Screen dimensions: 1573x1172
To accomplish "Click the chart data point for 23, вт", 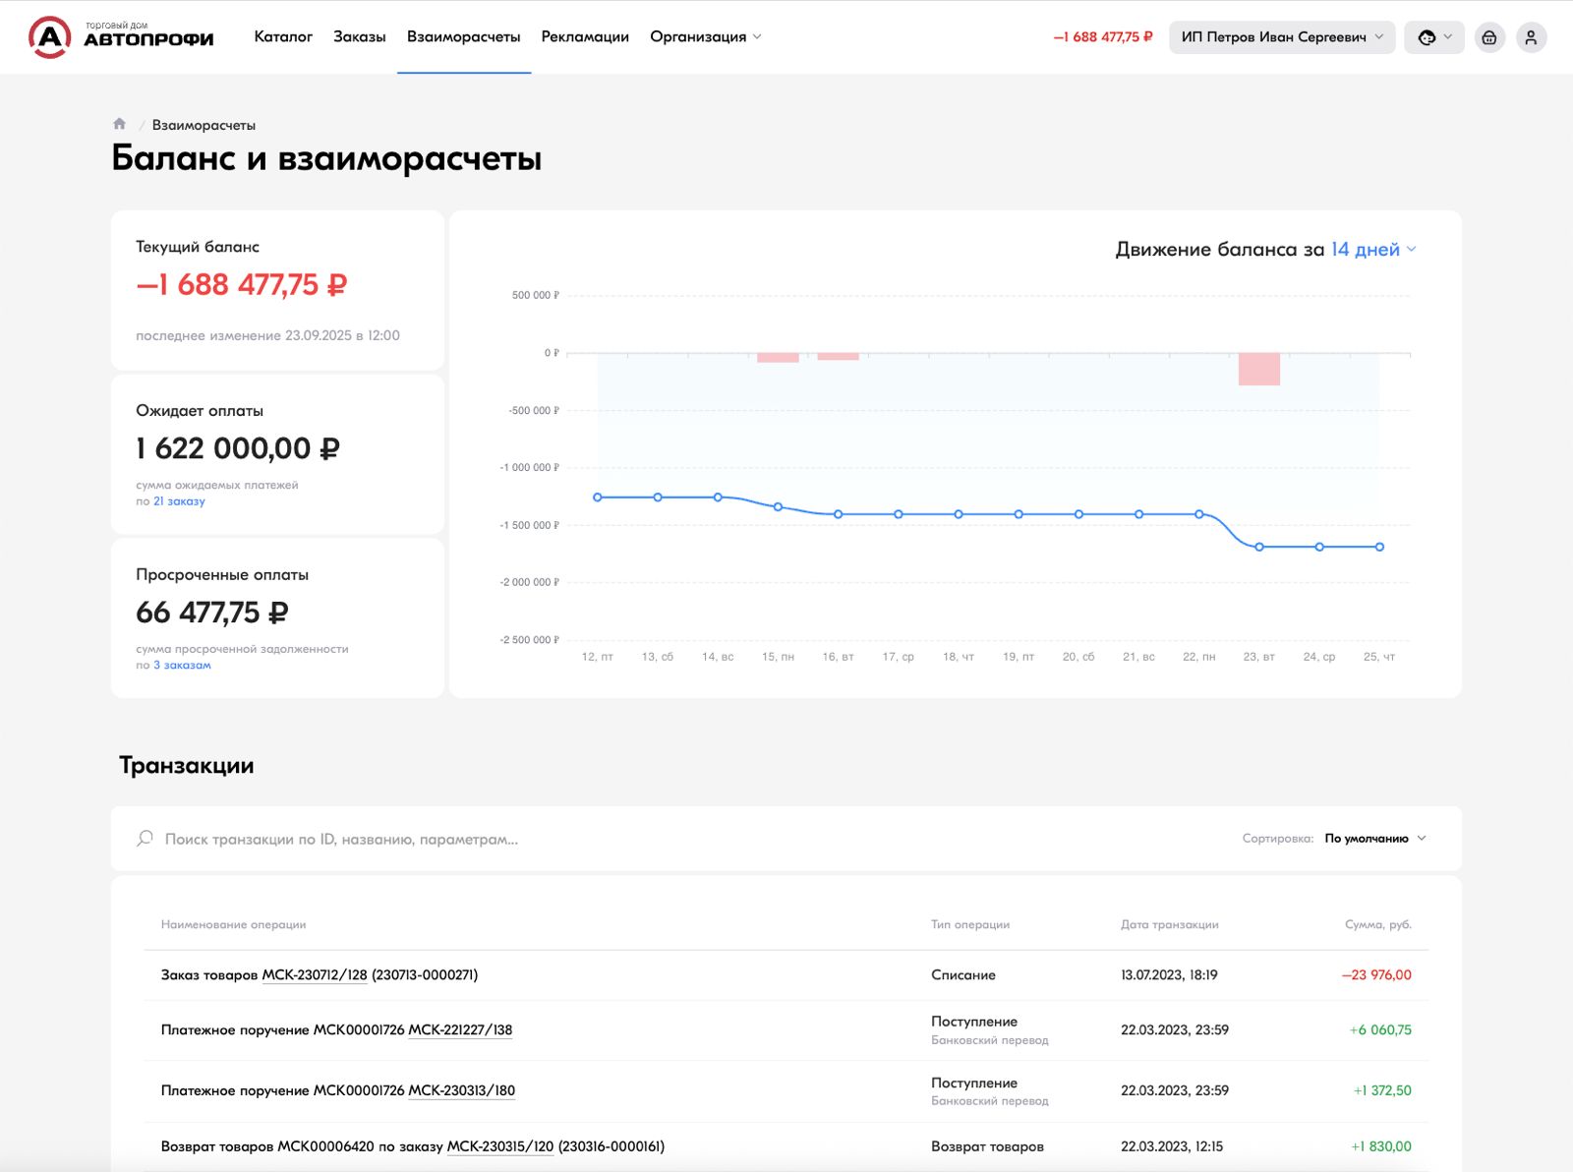I will pos(1259,547).
